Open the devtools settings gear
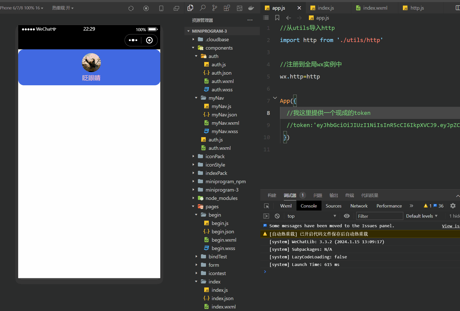This screenshot has height=311, width=460. click(x=453, y=206)
